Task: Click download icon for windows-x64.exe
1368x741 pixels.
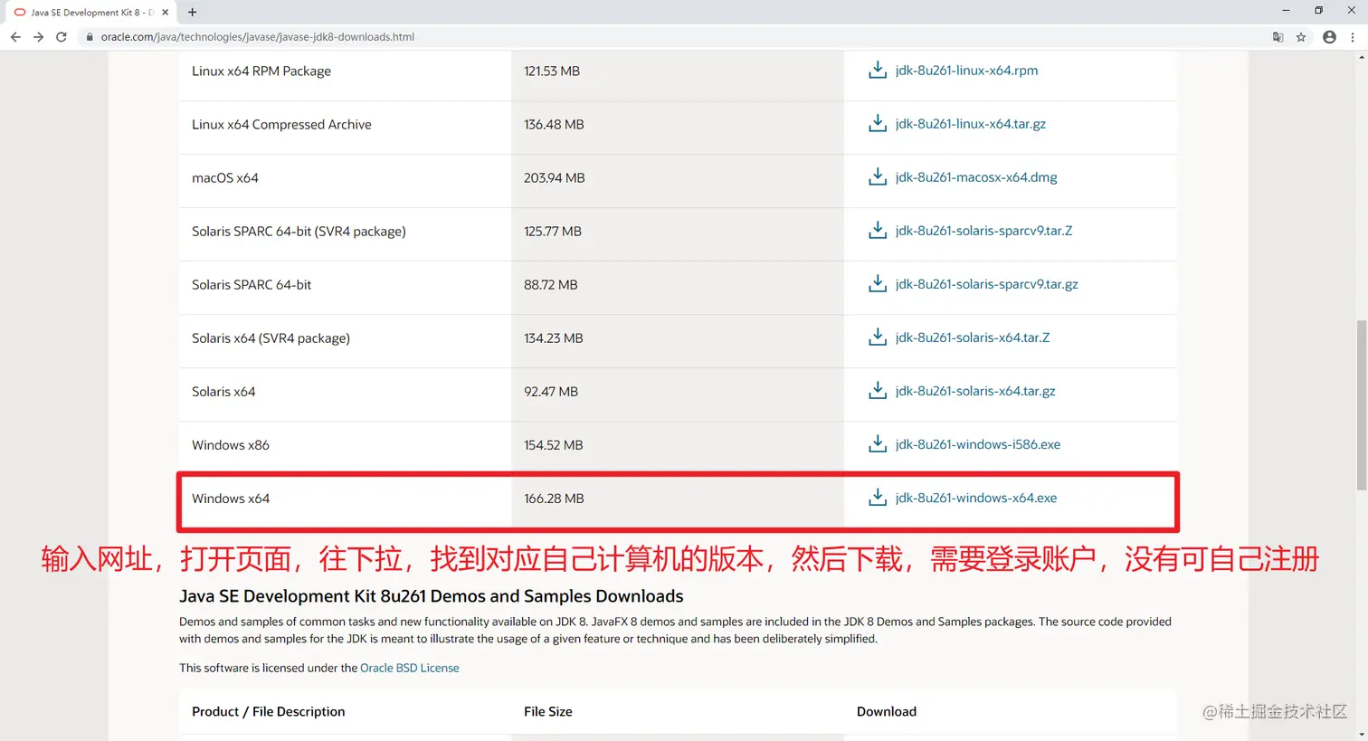Action: click(877, 498)
